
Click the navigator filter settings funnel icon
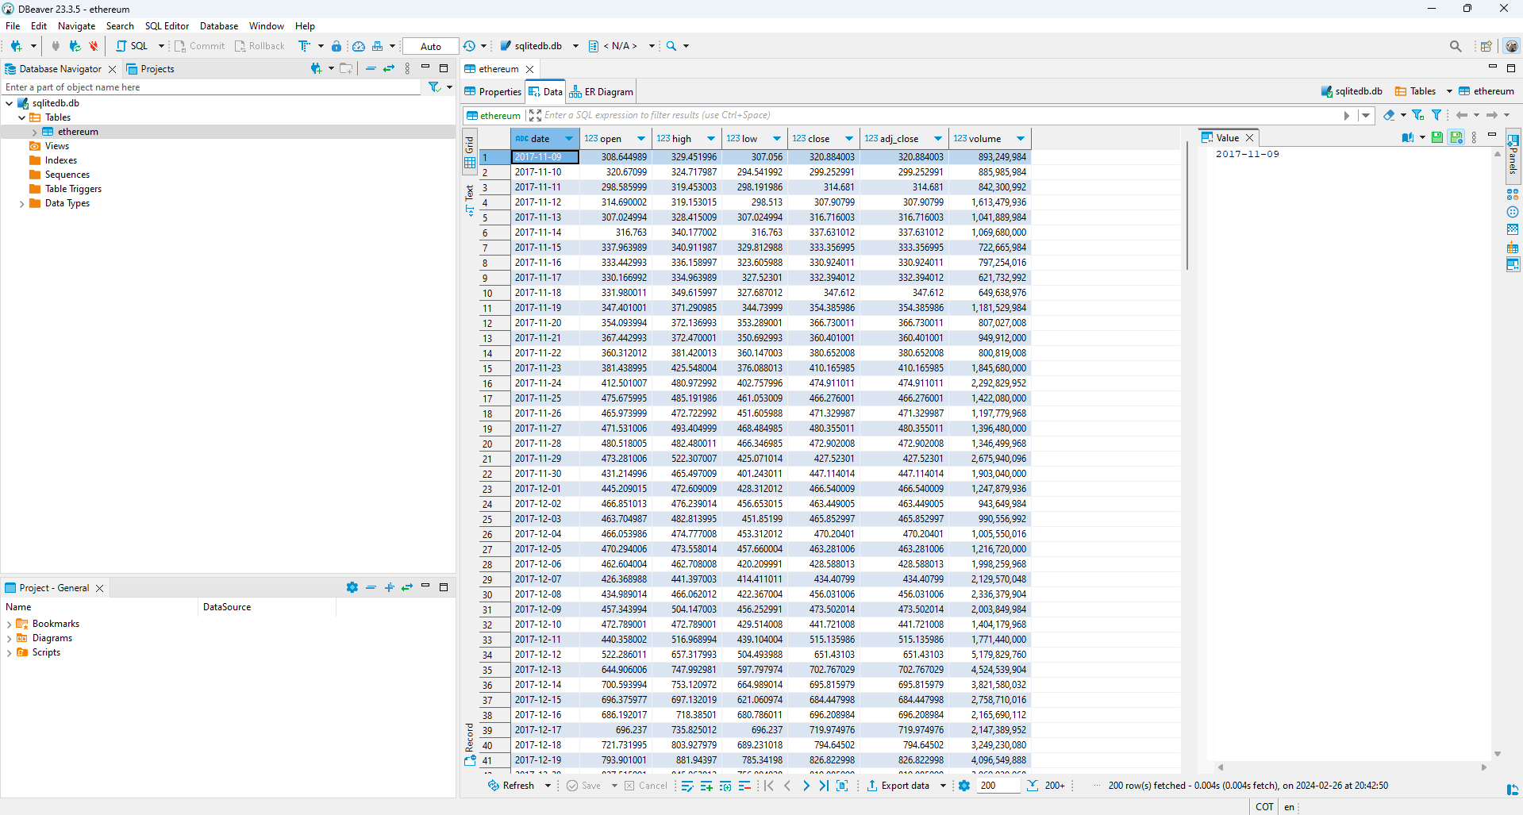(434, 87)
